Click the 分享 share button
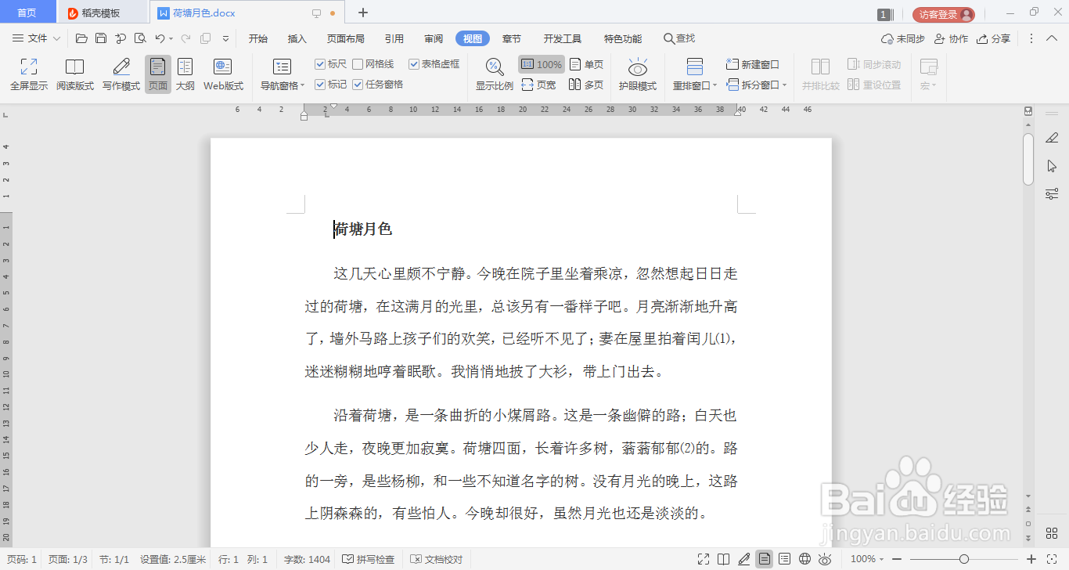Image resolution: width=1069 pixels, height=570 pixels. click(993, 38)
